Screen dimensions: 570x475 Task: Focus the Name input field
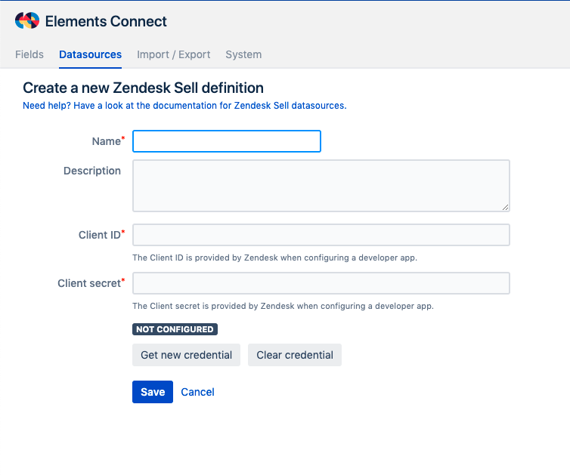(x=227, y=141)
